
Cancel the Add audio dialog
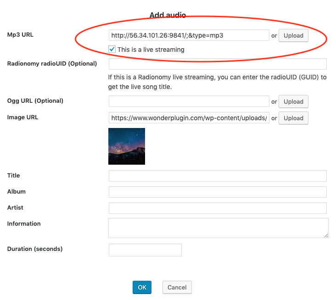[x=177, y=287]
